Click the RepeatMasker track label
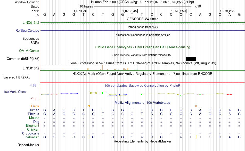This screenshot has width=245, height=151. [x=28, y=145]
